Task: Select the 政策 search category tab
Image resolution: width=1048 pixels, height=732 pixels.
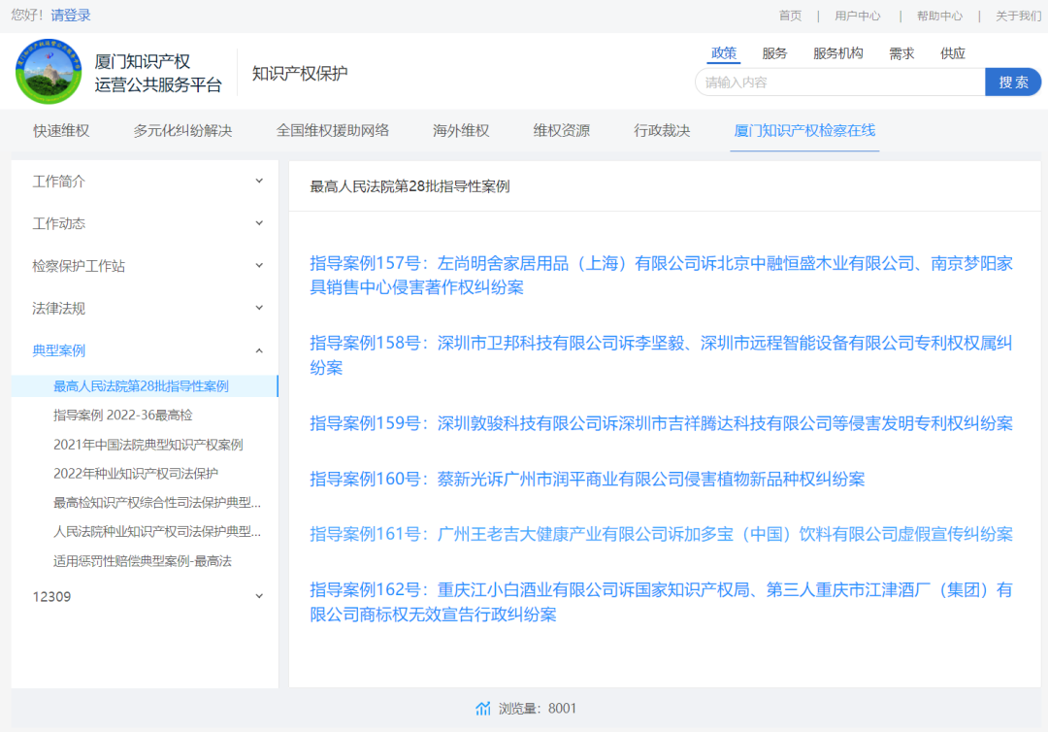Action: (723, 53)
